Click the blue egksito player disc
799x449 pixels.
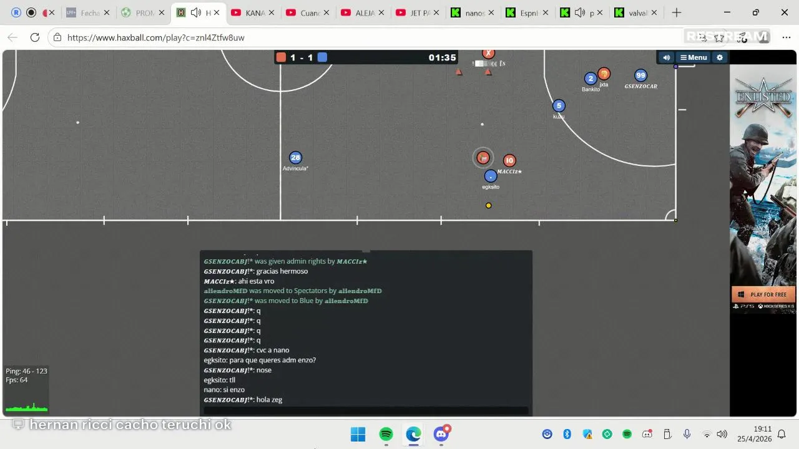click(x=491, y=176)
